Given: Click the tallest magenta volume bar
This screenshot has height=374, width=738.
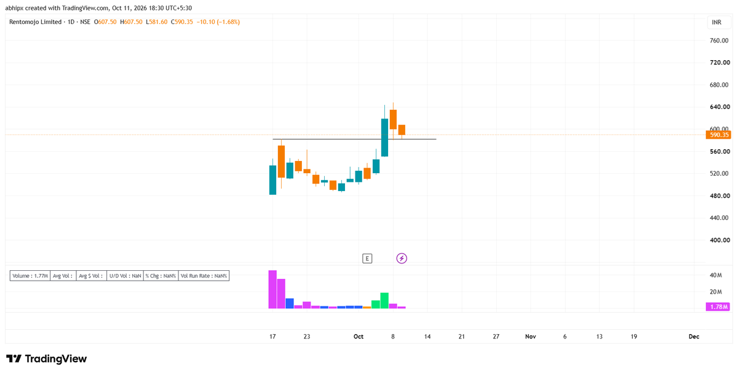Looking at the screenshot, I should (272, 289).
